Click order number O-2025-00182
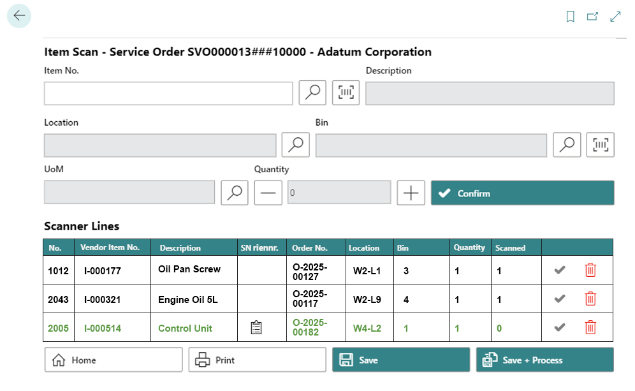The image size is (635, 391). tap(310, 327)
